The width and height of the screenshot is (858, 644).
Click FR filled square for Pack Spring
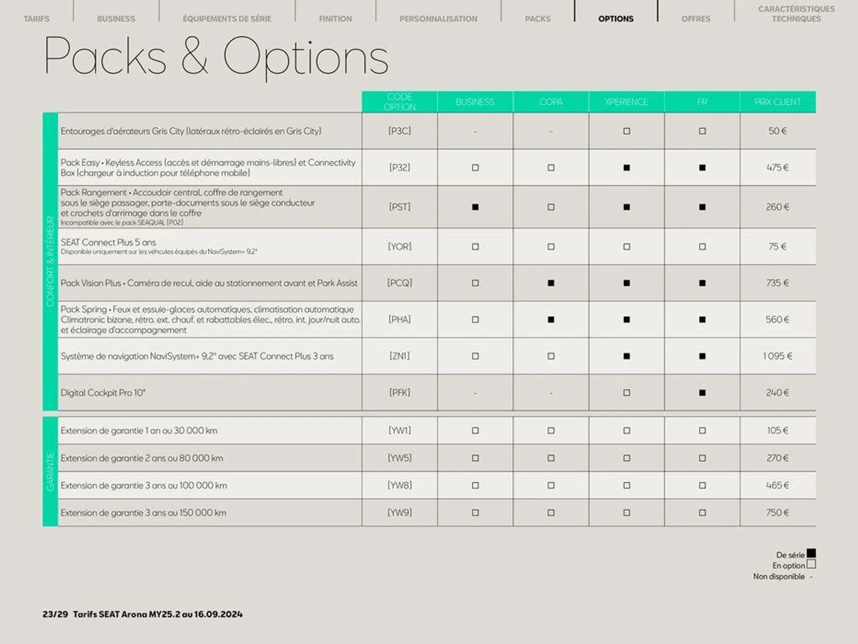click(x=702, y=320)
